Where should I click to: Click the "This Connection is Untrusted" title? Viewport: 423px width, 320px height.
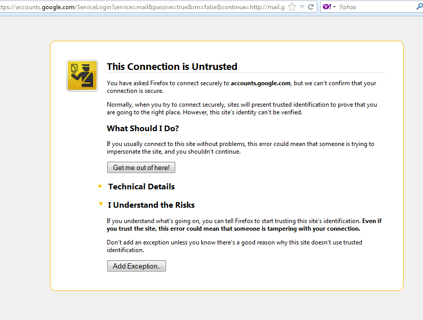(172, 67)
